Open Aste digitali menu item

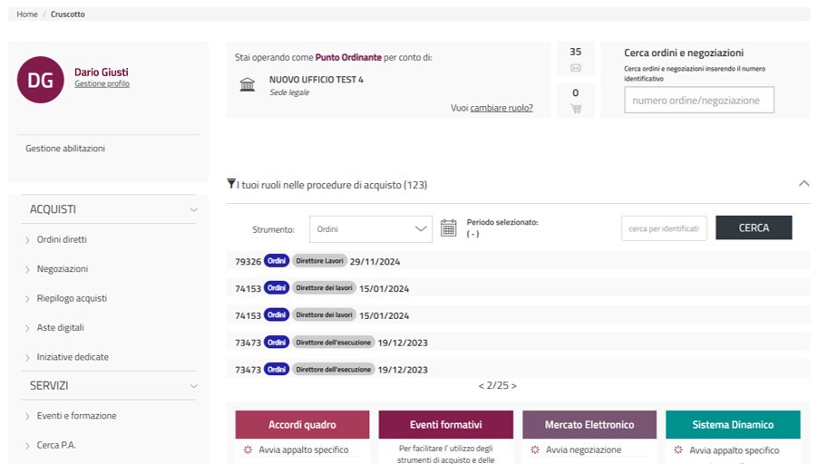tap(60, 328)
